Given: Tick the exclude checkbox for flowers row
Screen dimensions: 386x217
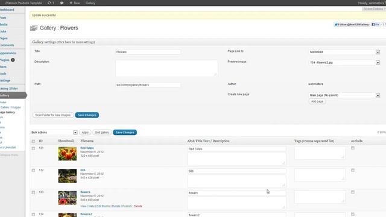Looking at the screenshot, I should coord(353,192).
